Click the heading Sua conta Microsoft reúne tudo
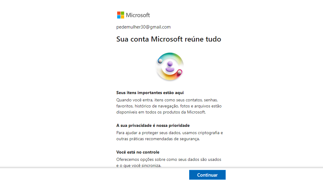Screen dimensions: 323x183 (169, 39)
